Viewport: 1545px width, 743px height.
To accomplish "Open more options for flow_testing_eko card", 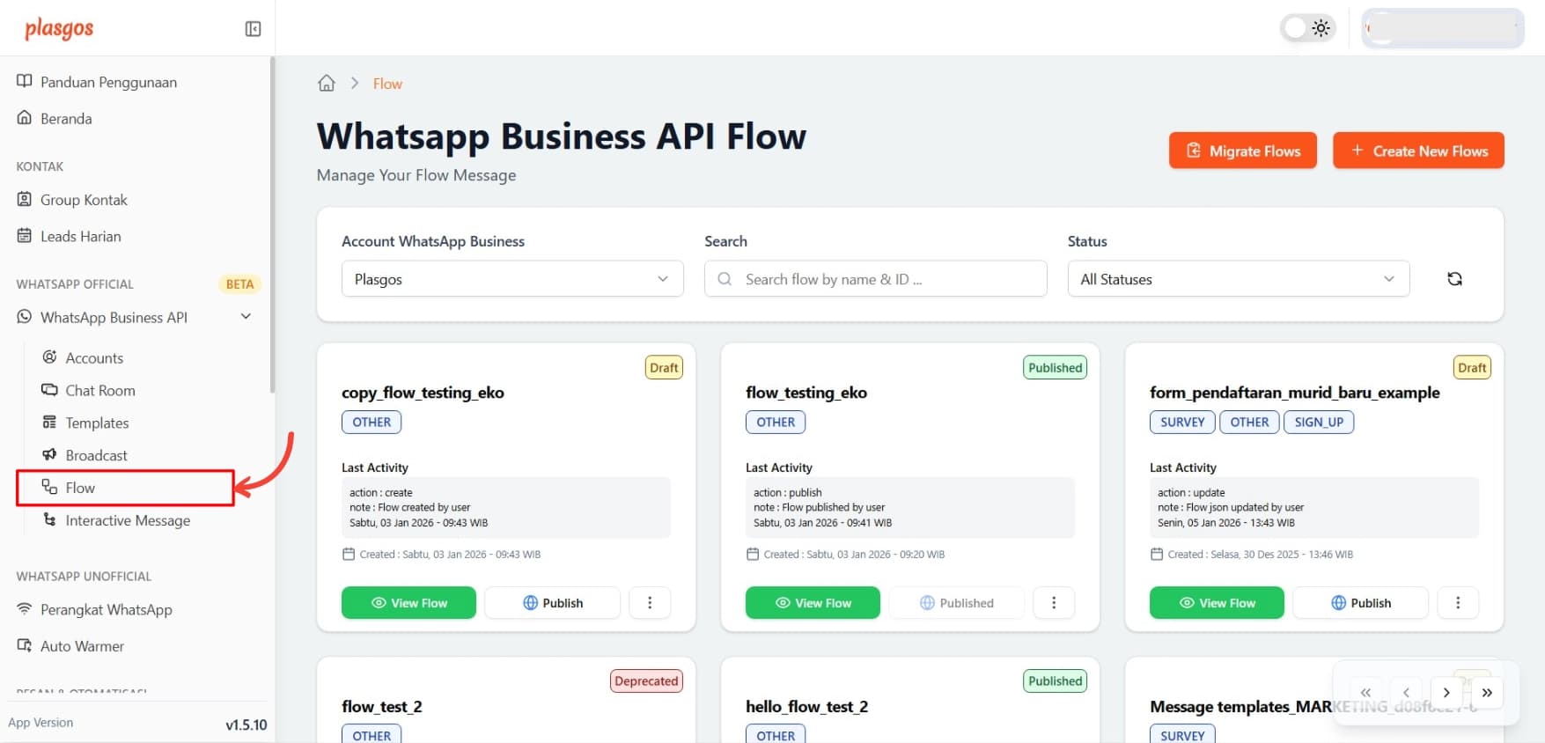I will pos(1054,603).
